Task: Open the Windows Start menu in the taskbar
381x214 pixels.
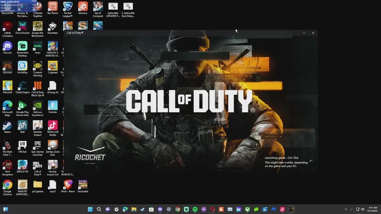Action: pos(90,209)
